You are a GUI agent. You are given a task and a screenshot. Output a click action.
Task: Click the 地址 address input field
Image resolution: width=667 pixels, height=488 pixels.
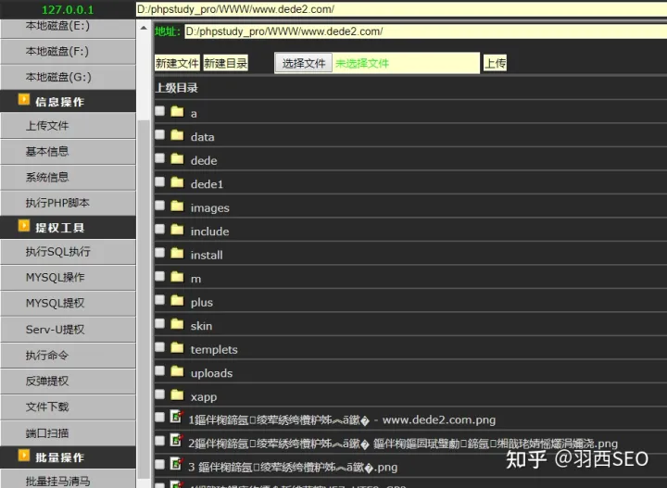pos(425,31)
